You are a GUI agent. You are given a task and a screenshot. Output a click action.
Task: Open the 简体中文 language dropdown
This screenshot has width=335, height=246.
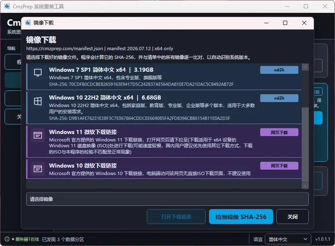[x=288, y=239]
